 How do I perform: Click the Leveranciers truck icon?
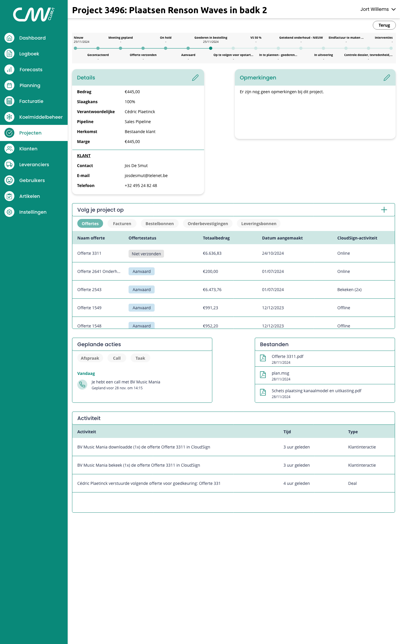pos(9,164)
